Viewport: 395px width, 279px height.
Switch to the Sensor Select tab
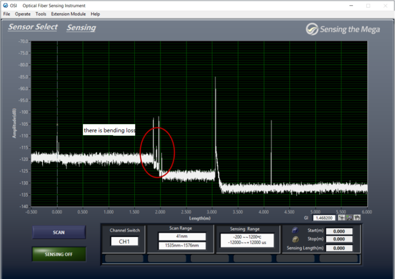[32, 27]
